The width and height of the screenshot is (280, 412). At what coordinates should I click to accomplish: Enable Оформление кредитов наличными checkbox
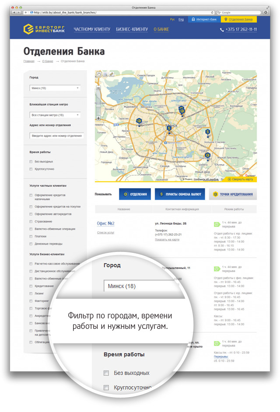click(31, 195)
